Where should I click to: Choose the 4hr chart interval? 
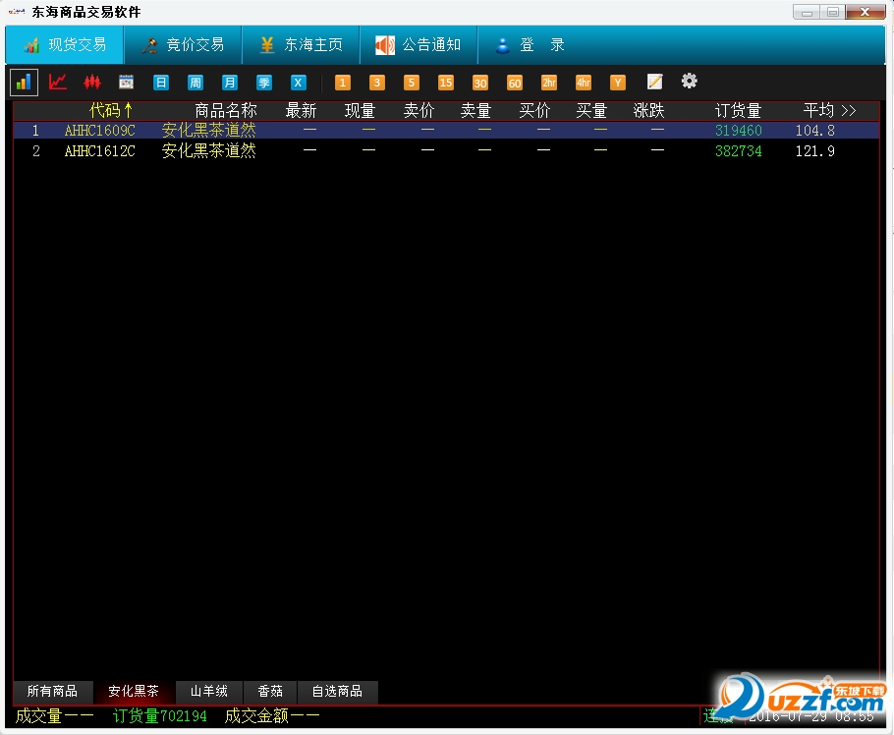584,83
